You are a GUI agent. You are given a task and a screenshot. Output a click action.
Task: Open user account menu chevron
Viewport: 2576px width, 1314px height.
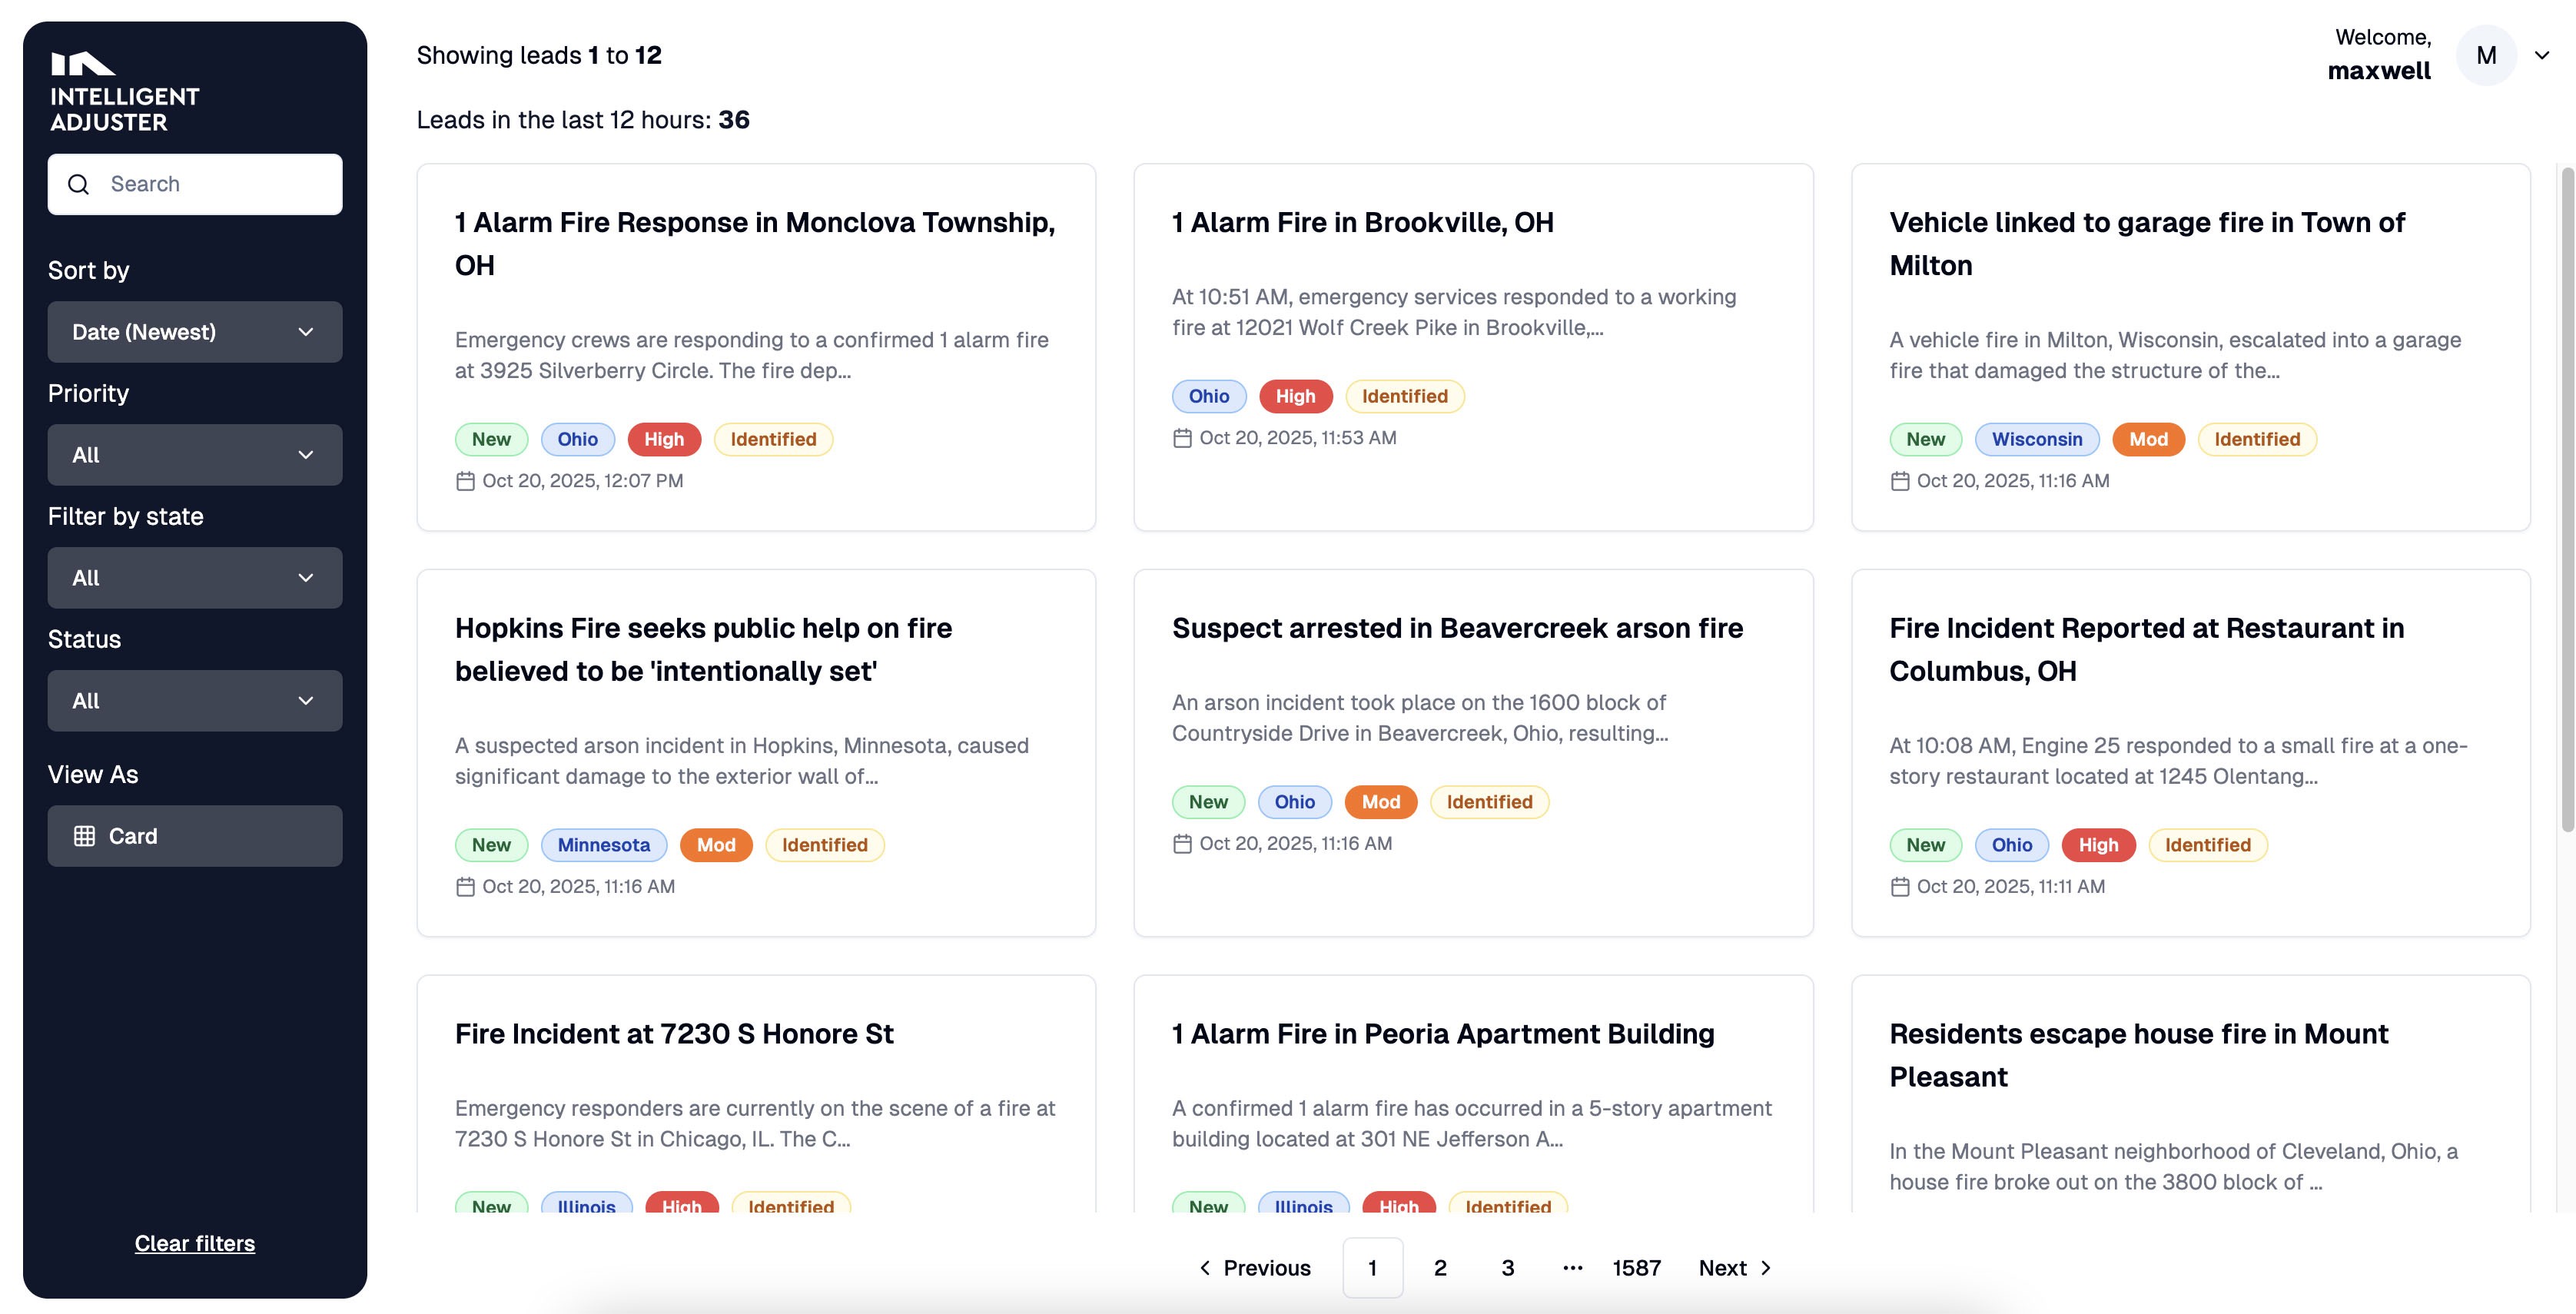[2541, 56]
